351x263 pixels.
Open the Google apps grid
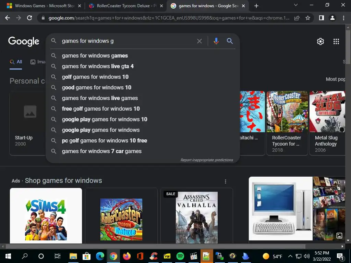coord(336,41)
